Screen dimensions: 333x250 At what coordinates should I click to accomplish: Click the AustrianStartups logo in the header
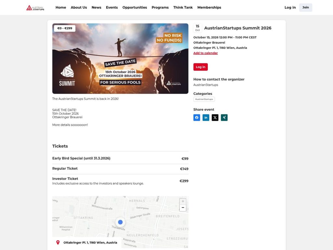[35, 7]
